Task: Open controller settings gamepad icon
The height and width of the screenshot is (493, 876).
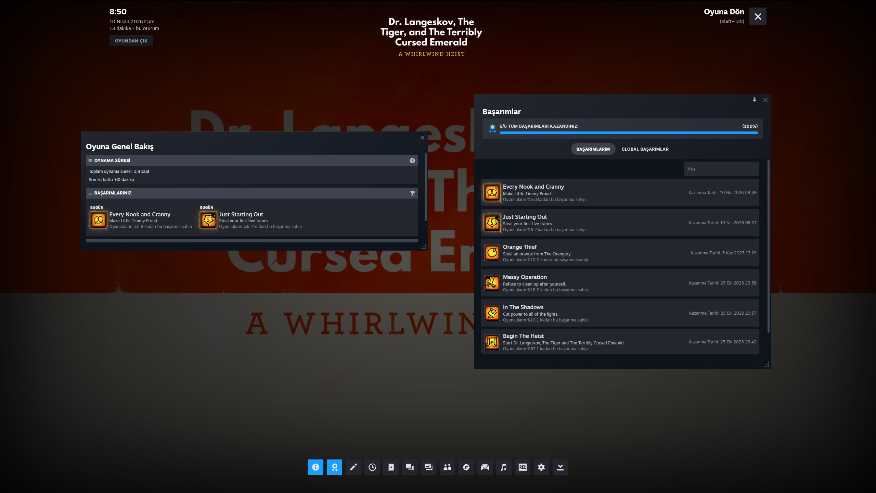Action: tap(485, 467)
